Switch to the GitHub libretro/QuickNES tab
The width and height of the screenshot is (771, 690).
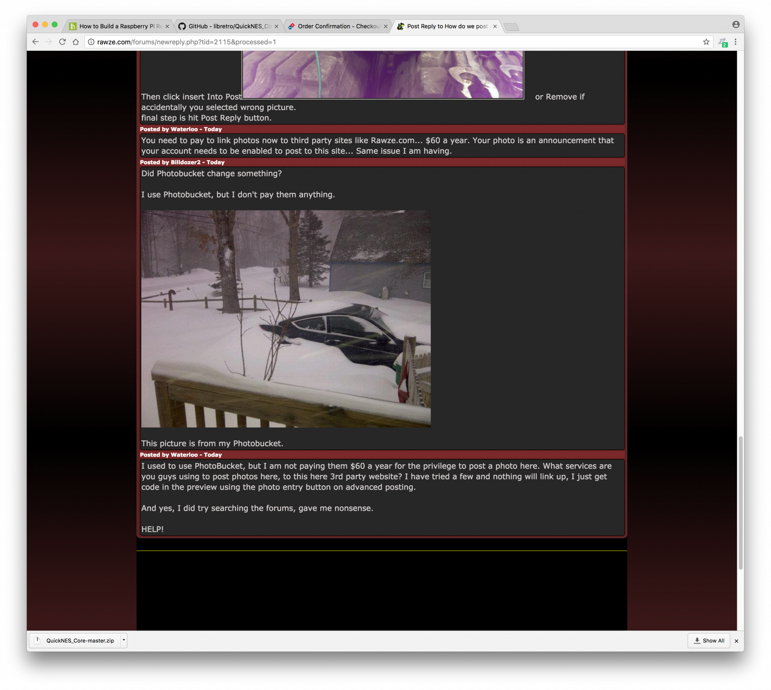(229, 26)
